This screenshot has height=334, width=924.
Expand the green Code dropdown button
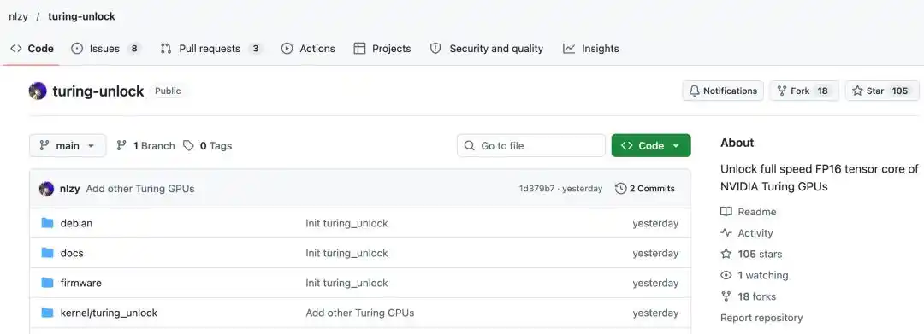click(651, 145)
